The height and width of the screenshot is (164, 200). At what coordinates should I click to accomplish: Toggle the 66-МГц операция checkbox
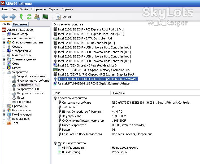[59, 147]
